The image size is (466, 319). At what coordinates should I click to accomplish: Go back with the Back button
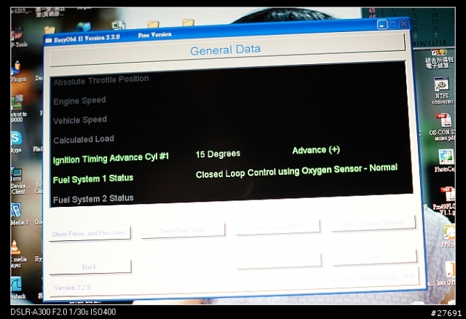(x=90, y=267)
